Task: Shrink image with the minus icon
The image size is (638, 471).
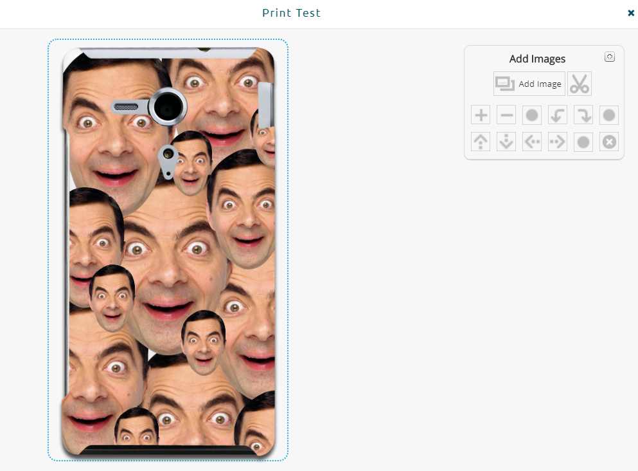Action: (506, 115)
